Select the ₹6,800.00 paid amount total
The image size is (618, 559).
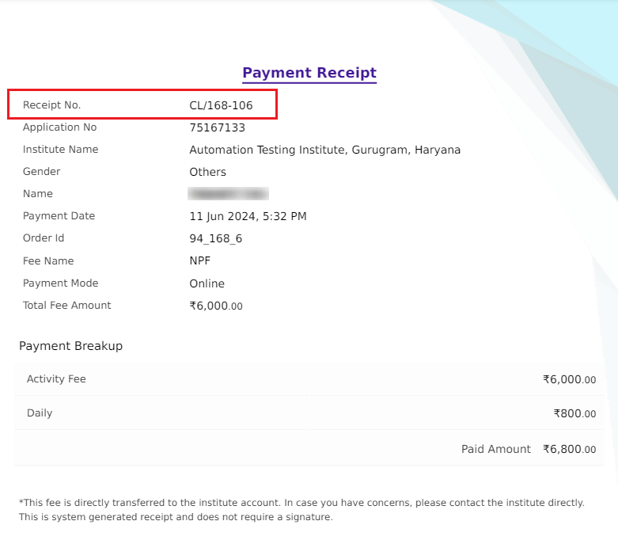click(569, 449)
